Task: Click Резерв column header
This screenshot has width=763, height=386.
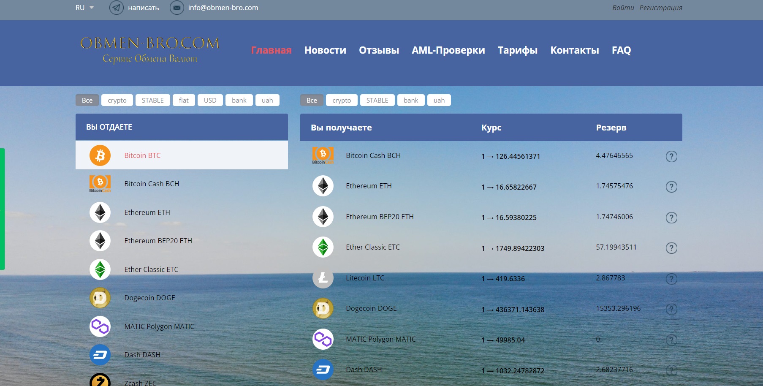Action: [x=611, y=128]
